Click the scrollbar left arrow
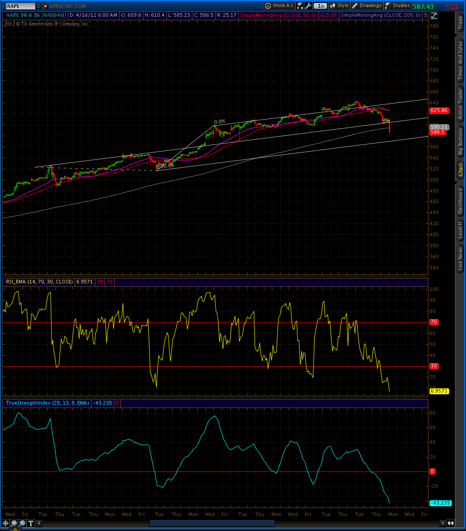The width and height of the screenshot is (466, 531). (x=39, y=523)
